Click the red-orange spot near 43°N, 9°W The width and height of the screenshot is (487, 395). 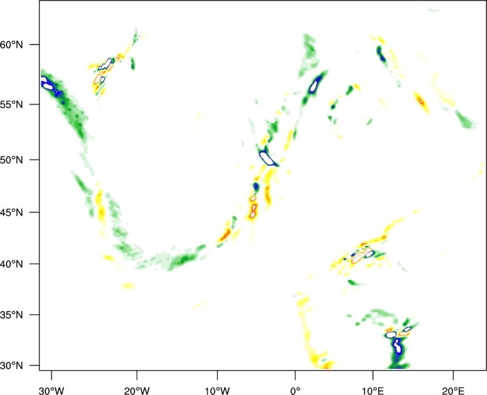(226, 233)
